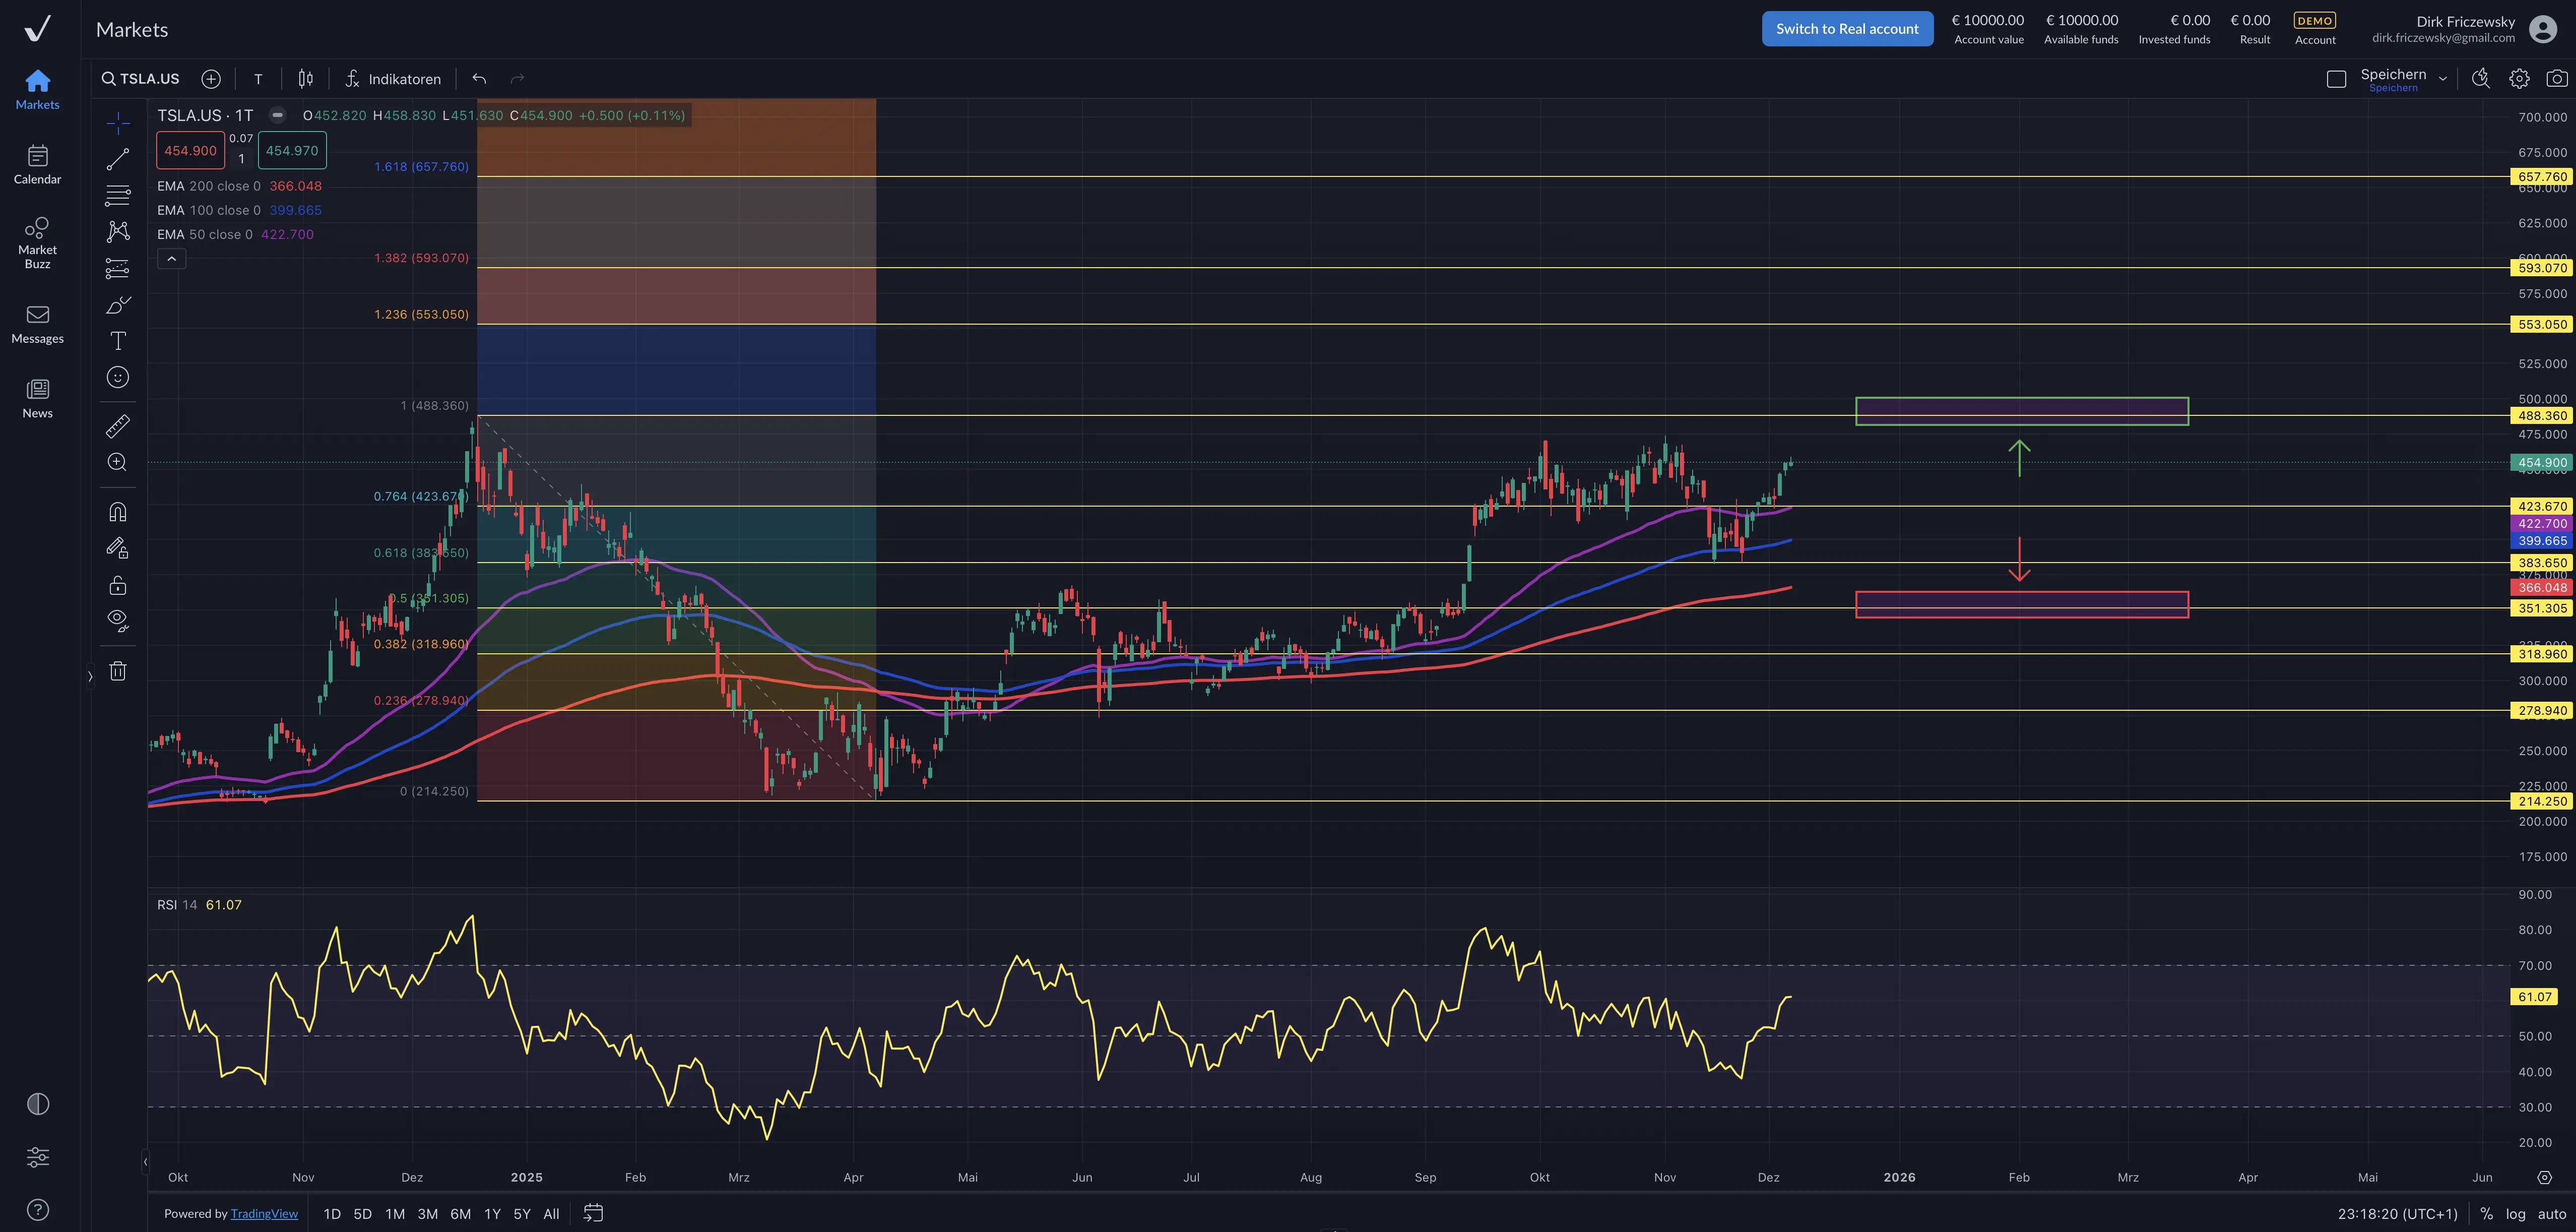Select the text annotation tool
The height and width of the screenshot is (1232, 2576).
tap(118, 341)
